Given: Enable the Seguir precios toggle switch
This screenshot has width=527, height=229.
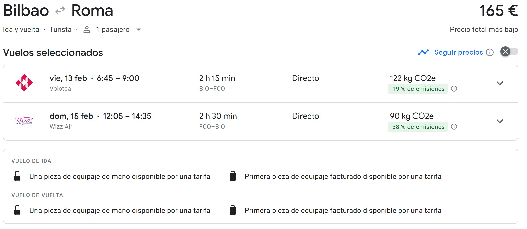Looking at the screenshot, I should (x=509, y=52).
